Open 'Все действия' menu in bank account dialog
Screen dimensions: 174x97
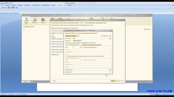105,36
